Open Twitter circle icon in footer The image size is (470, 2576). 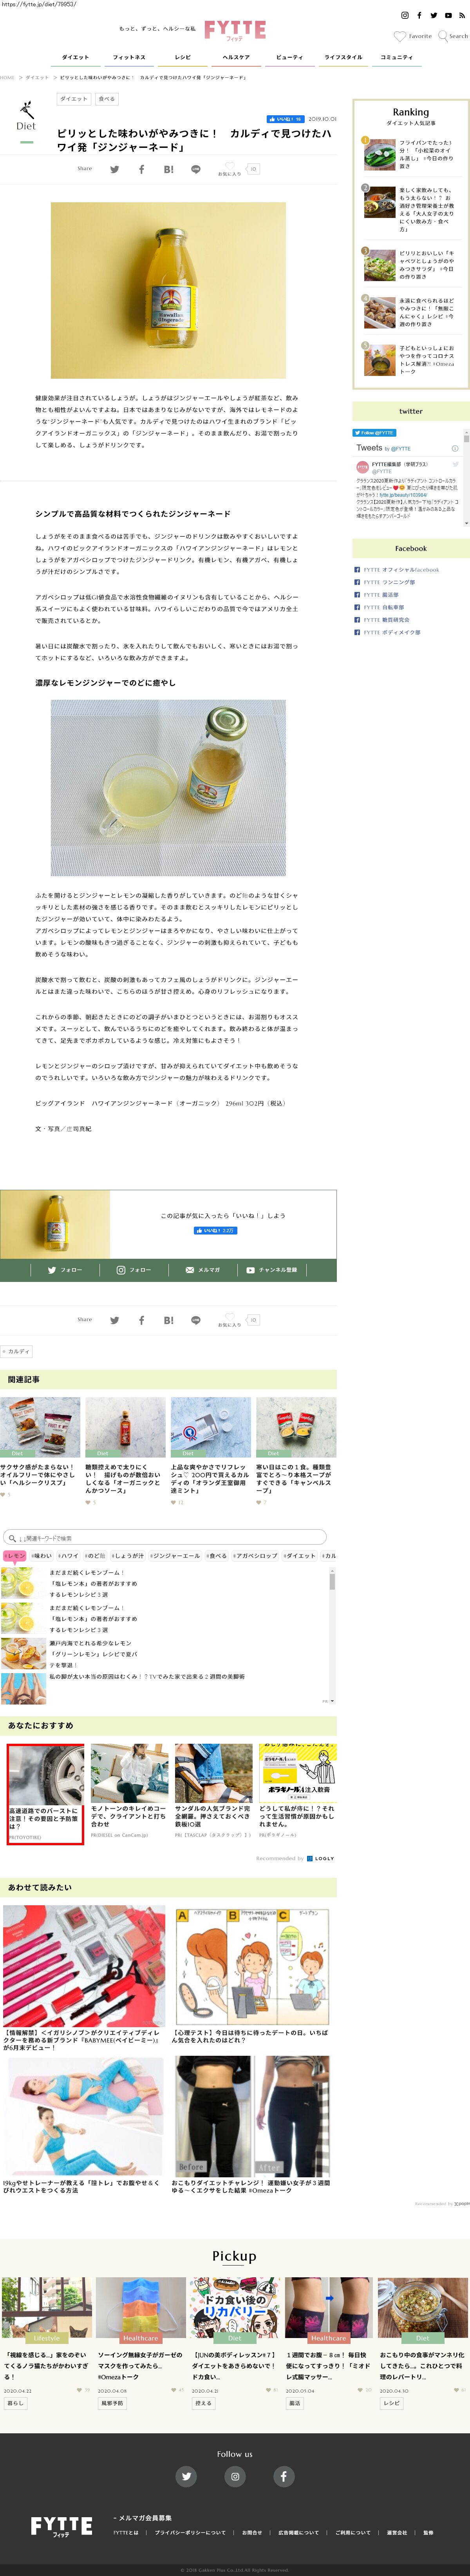pos(186,2476)
